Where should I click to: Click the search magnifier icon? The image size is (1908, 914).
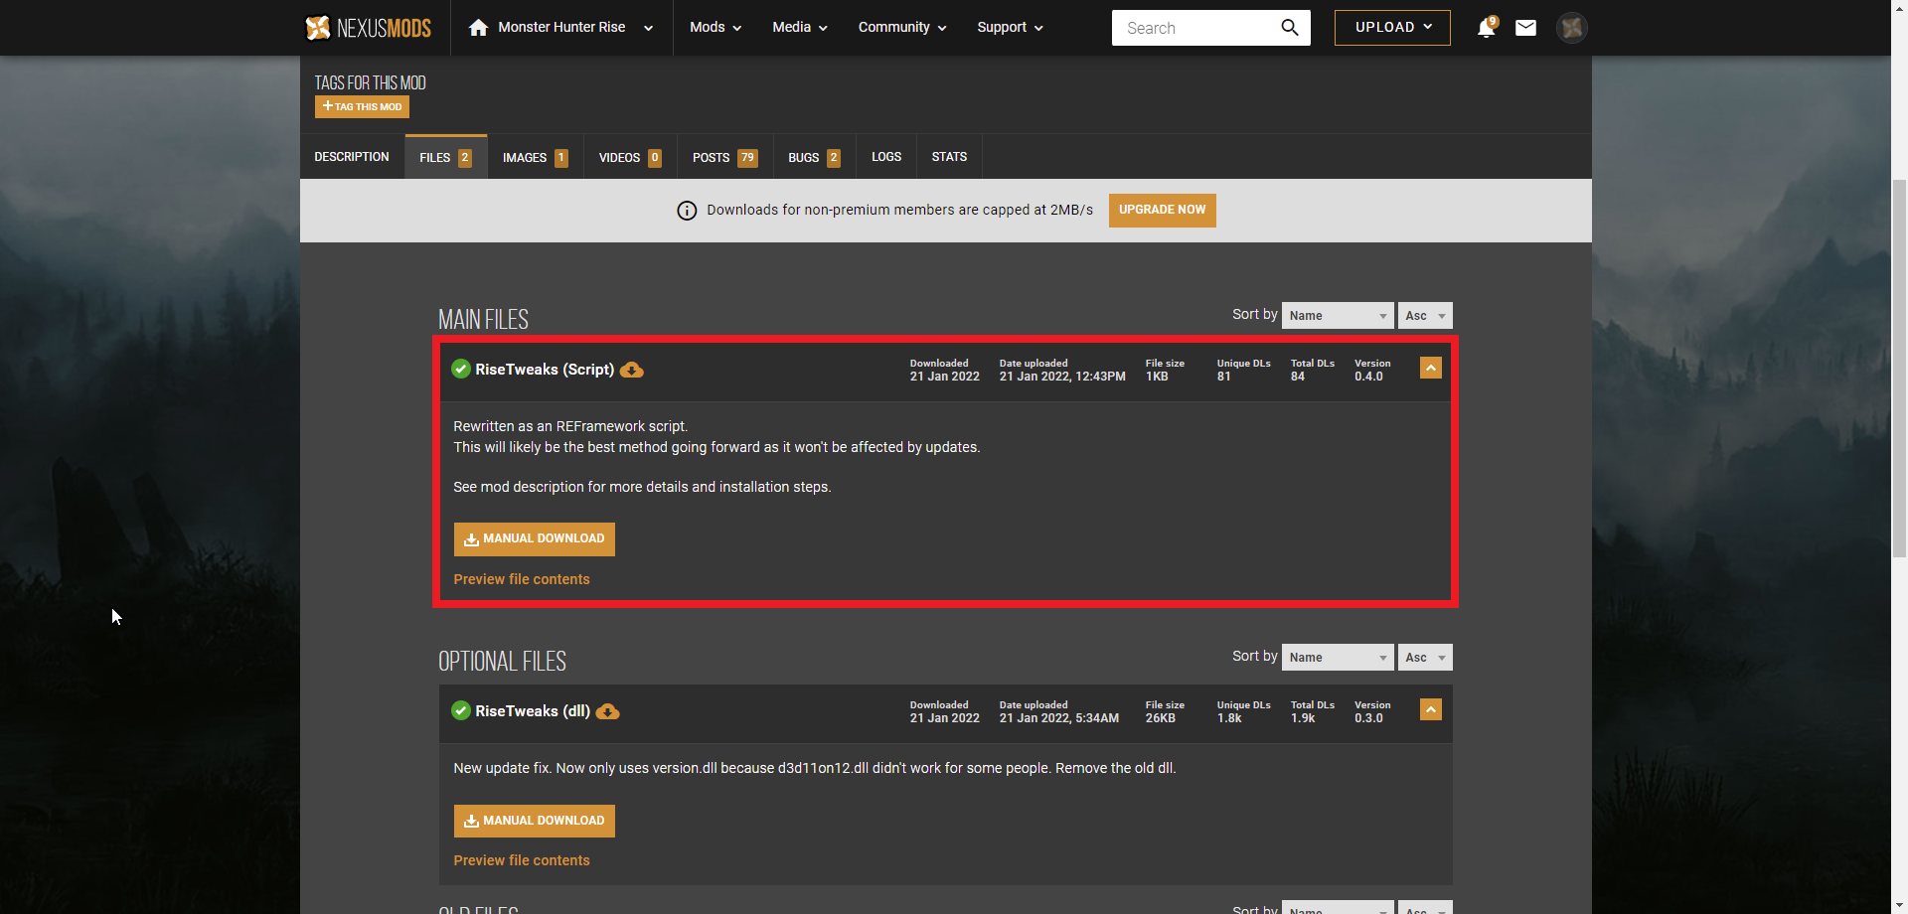(x=1290, y=28)
